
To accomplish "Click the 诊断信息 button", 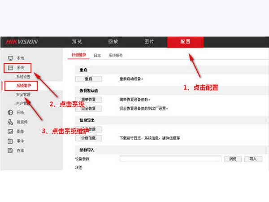I will click(88, 138).
